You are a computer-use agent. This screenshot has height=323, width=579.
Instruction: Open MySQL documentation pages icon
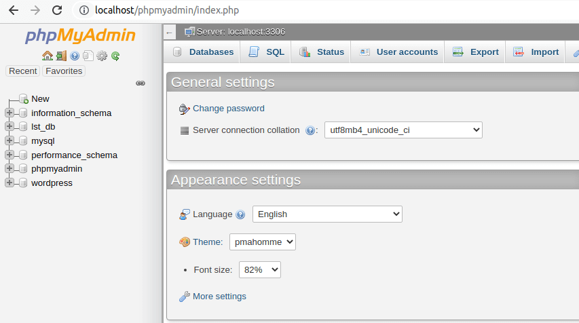(x=88, y=56)
